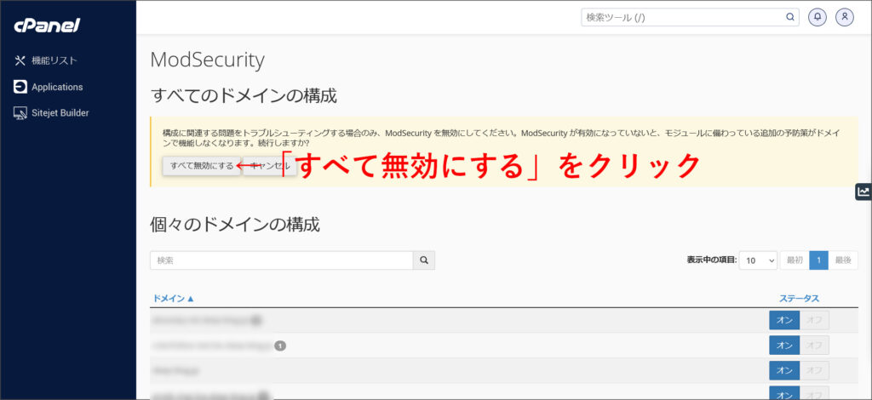
Task: Switch third domain row to オン
Action: [x=784, y=370]
